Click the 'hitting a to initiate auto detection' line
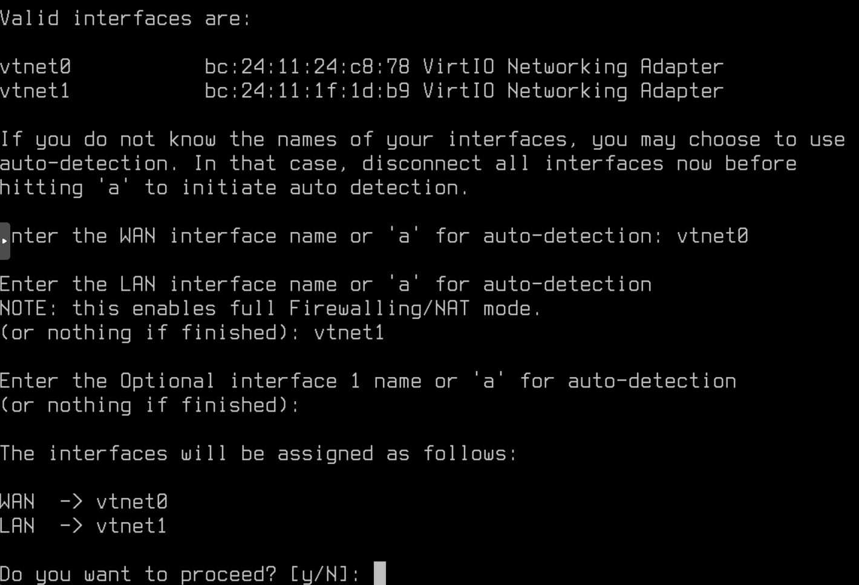 [x=234, y=187]
